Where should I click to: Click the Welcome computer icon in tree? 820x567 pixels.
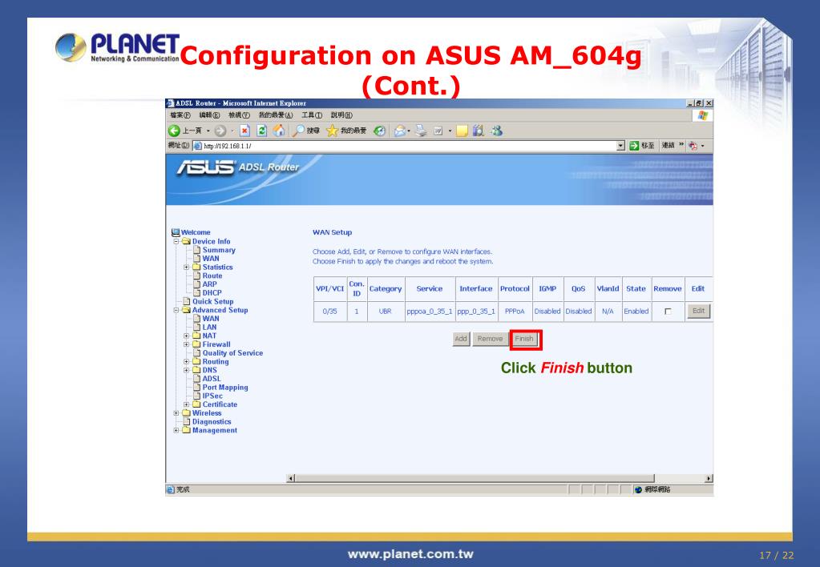pos(176,232)
